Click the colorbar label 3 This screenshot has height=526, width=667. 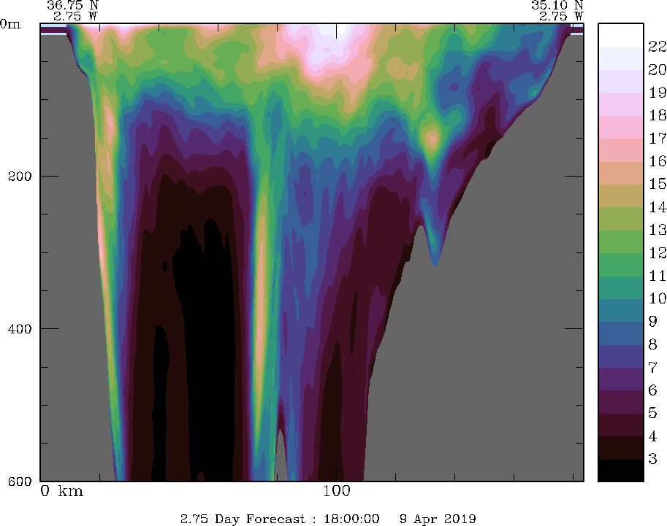tap(653, 460)
